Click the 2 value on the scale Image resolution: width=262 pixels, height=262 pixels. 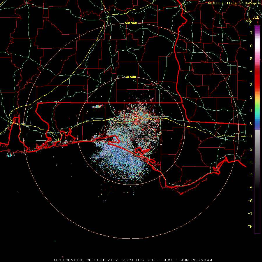[251, 98]
